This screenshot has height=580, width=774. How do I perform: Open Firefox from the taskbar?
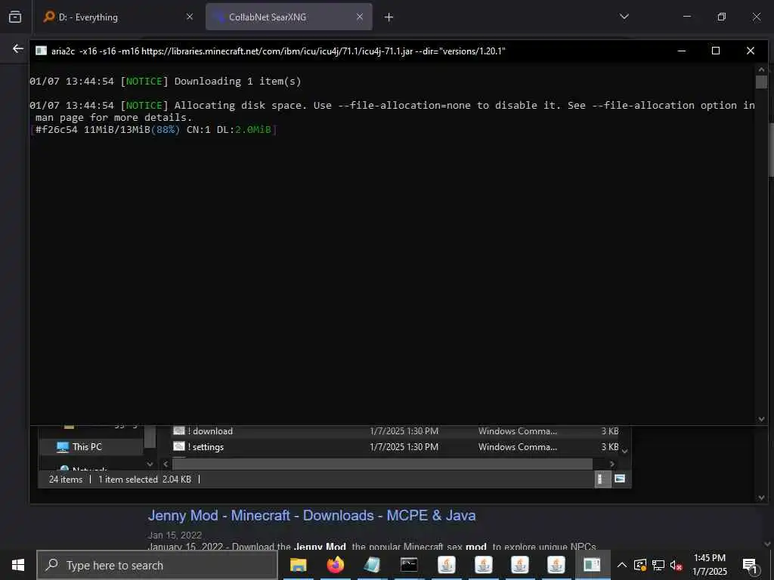pyautogui.click(x=335, y=565)
